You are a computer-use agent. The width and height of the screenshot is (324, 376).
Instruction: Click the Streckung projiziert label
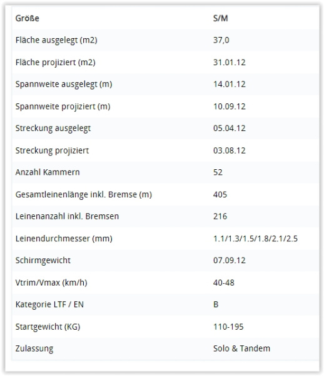click(52, 150)
